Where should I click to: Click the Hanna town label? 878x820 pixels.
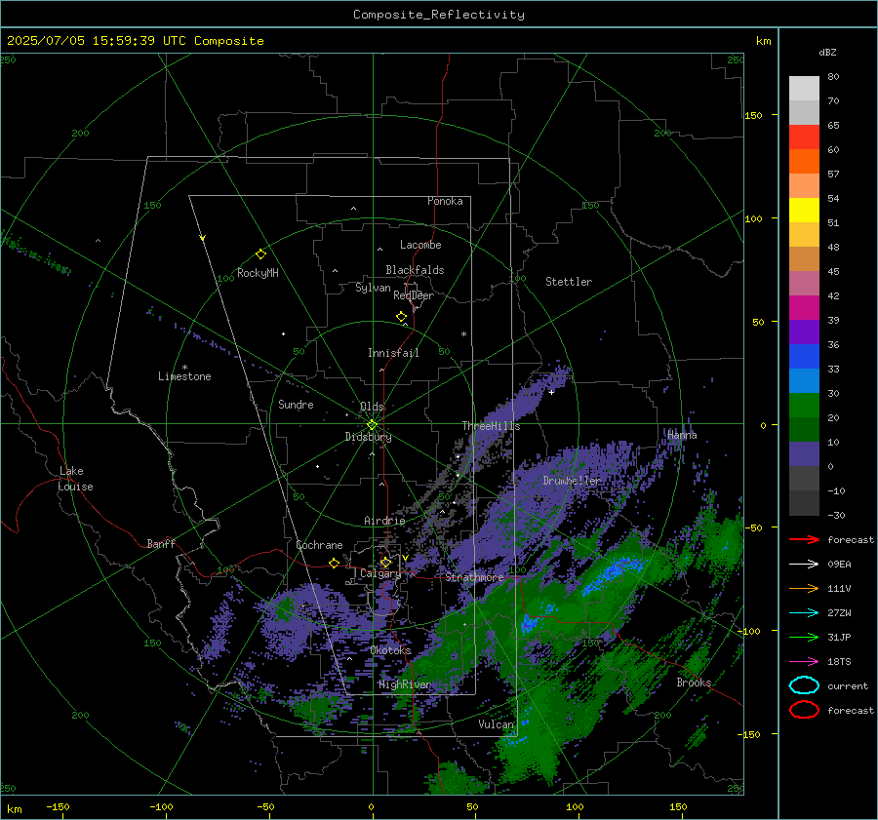point(682,435)
